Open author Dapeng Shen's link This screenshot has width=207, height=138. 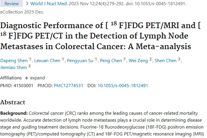14,61
